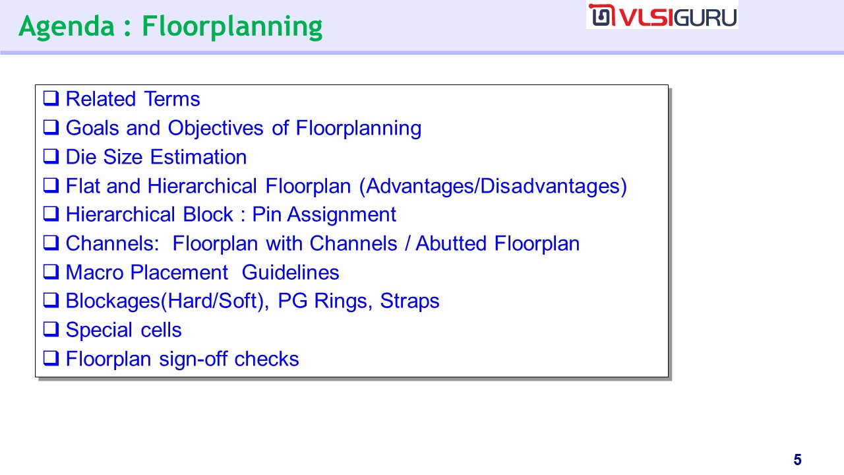Check the Flat and Hierarchical Floorplan box

(51, 186)
